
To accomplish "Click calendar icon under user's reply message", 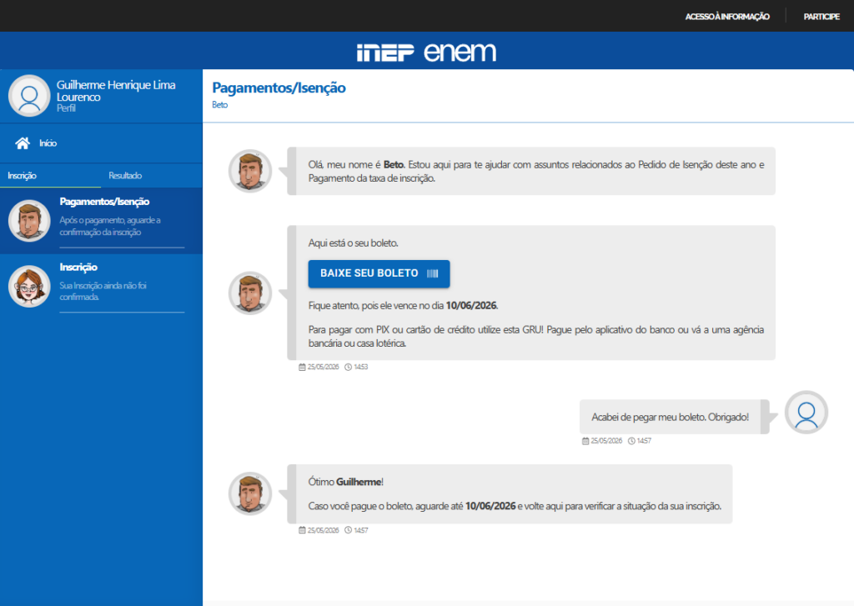I will pos(585,441).
